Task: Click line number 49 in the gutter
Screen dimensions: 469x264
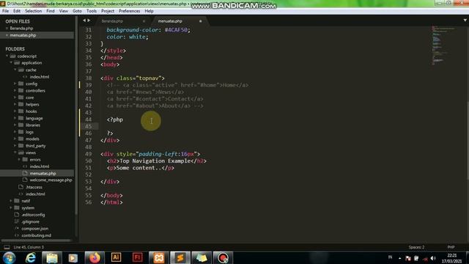Action: [88, 154]
